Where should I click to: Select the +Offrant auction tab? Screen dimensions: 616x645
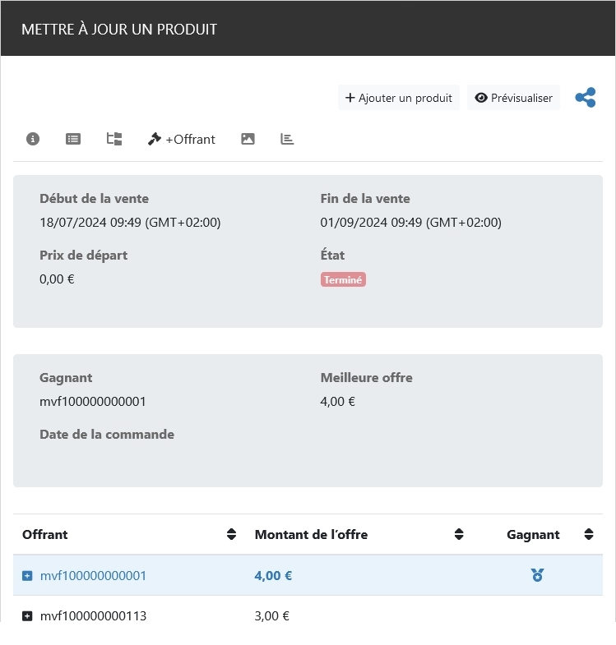coord(181,139)
